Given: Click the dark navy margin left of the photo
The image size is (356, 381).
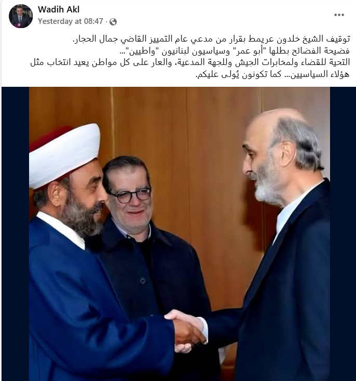Looking at the screenshot, I should 15,234.
